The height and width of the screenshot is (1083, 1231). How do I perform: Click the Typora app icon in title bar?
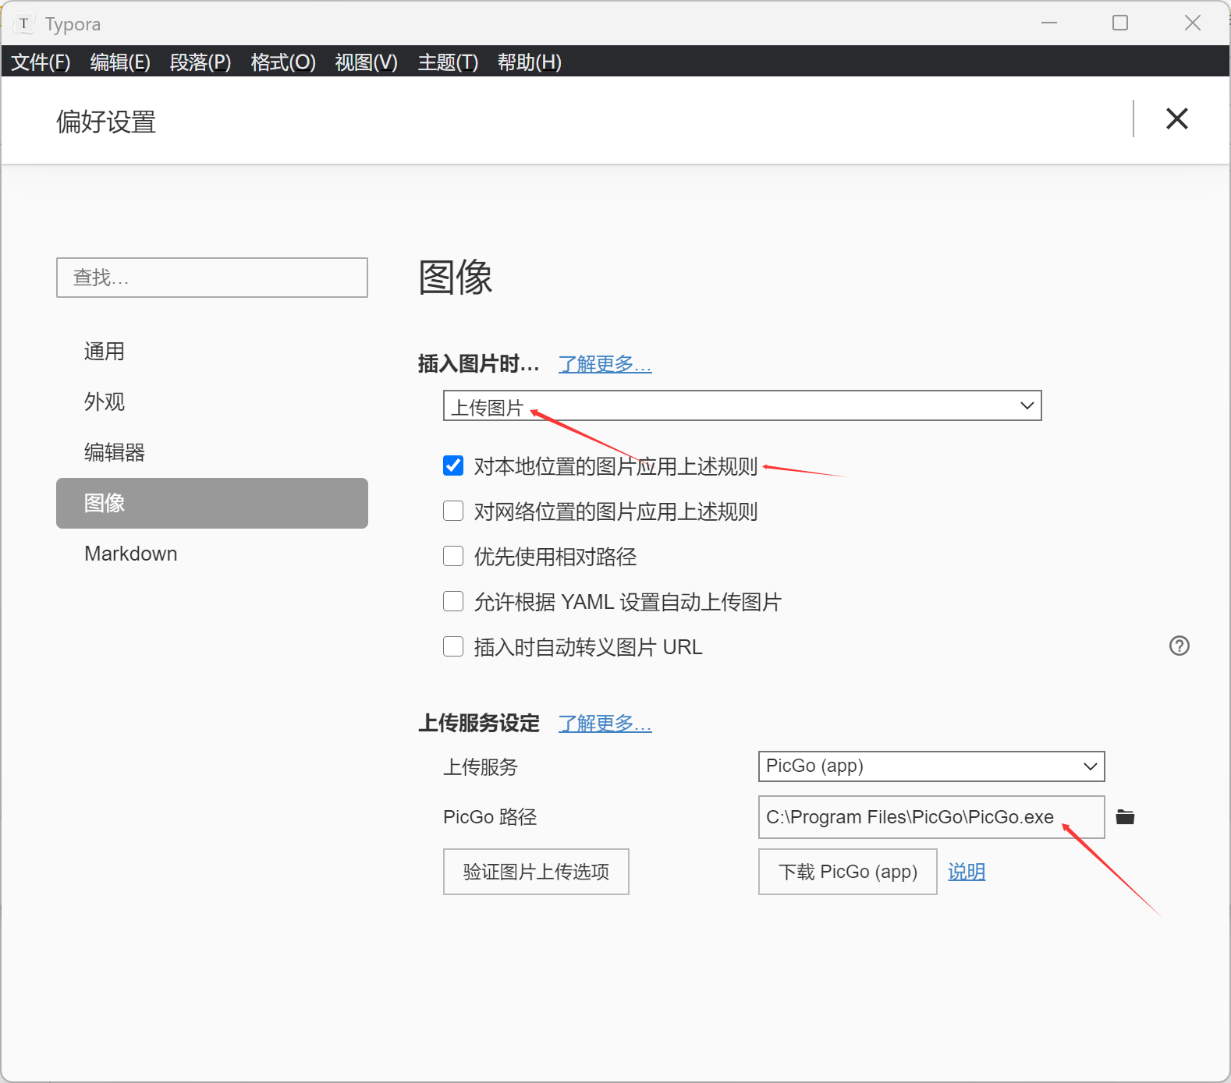(24, 23)
